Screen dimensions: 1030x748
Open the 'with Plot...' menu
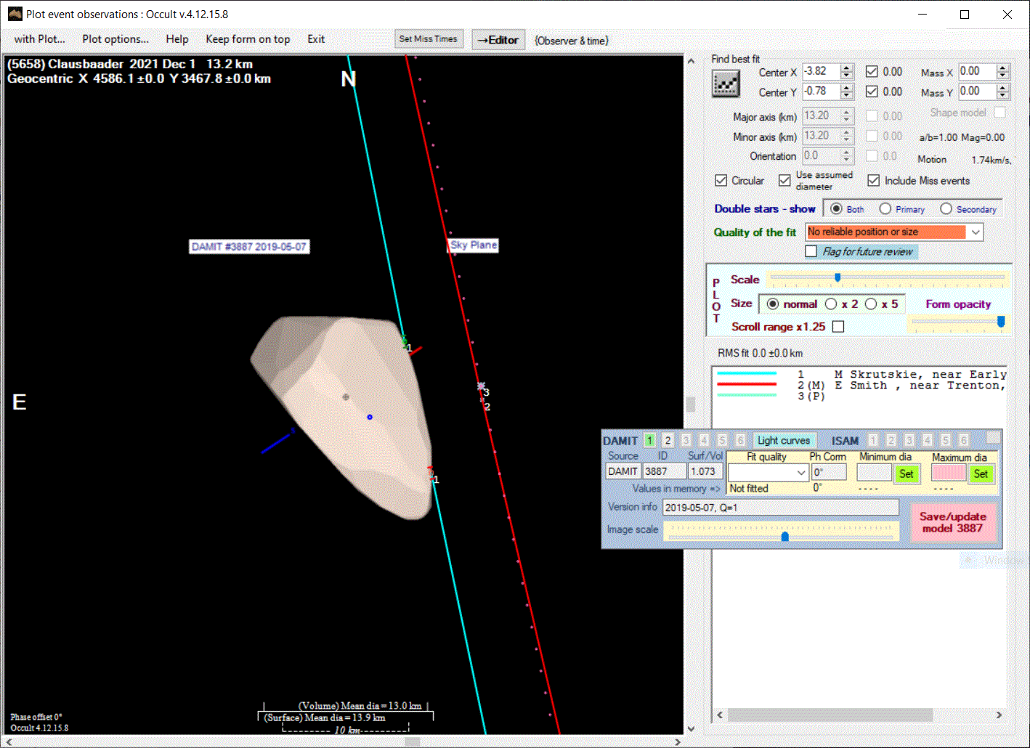(x=40, y=39)
